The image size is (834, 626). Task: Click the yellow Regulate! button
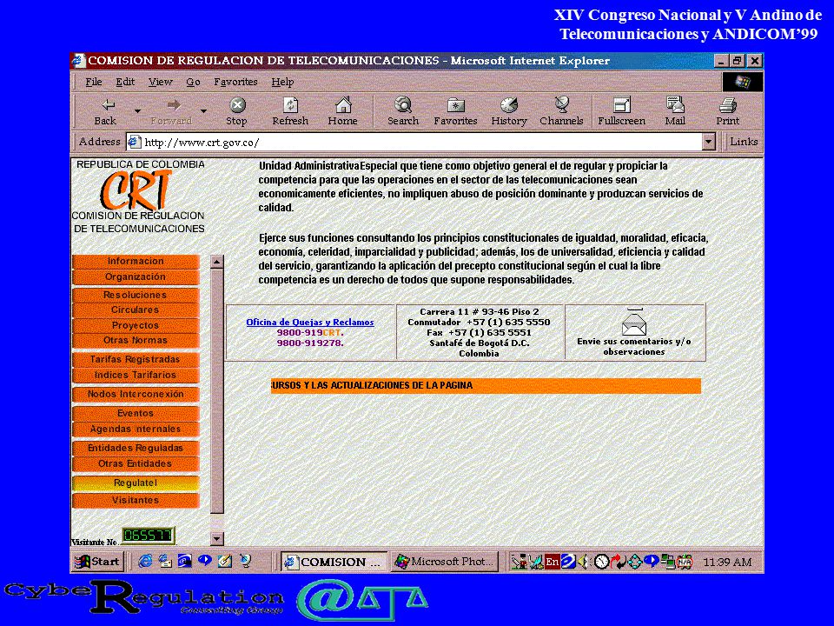[136, 483]
